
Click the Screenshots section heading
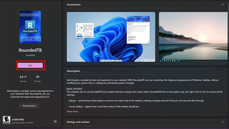pyautogui.click(x=74, y=5)
